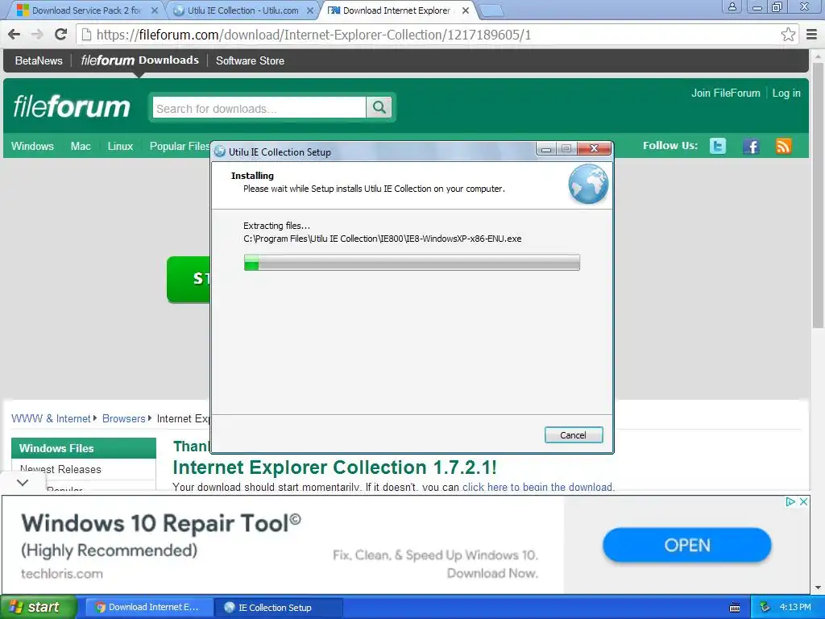825x619 pixels.
Task: Open the Windows start button
Action: 39,608
